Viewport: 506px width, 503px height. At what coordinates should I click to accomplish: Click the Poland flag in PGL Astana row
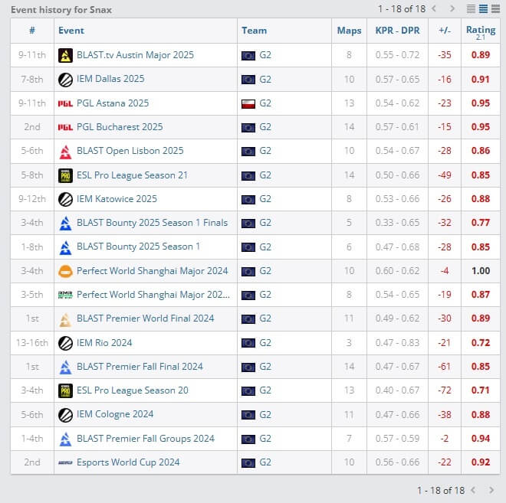coord(248,104)
